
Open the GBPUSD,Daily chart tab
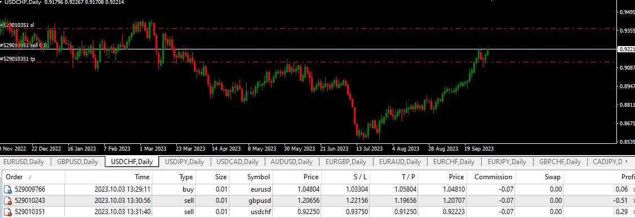(78, 162)
